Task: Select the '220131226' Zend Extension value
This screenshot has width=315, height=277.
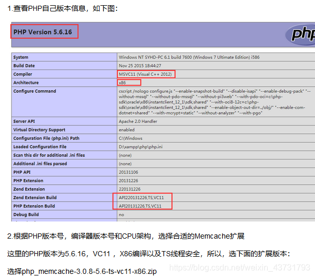Action: pyautogui.click(x=130, y=189)
